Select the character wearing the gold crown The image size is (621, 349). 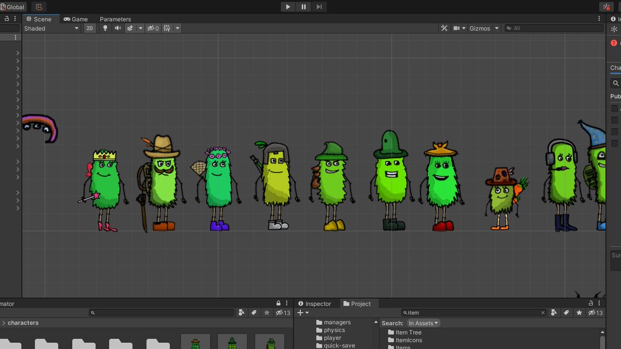[104, 190]
